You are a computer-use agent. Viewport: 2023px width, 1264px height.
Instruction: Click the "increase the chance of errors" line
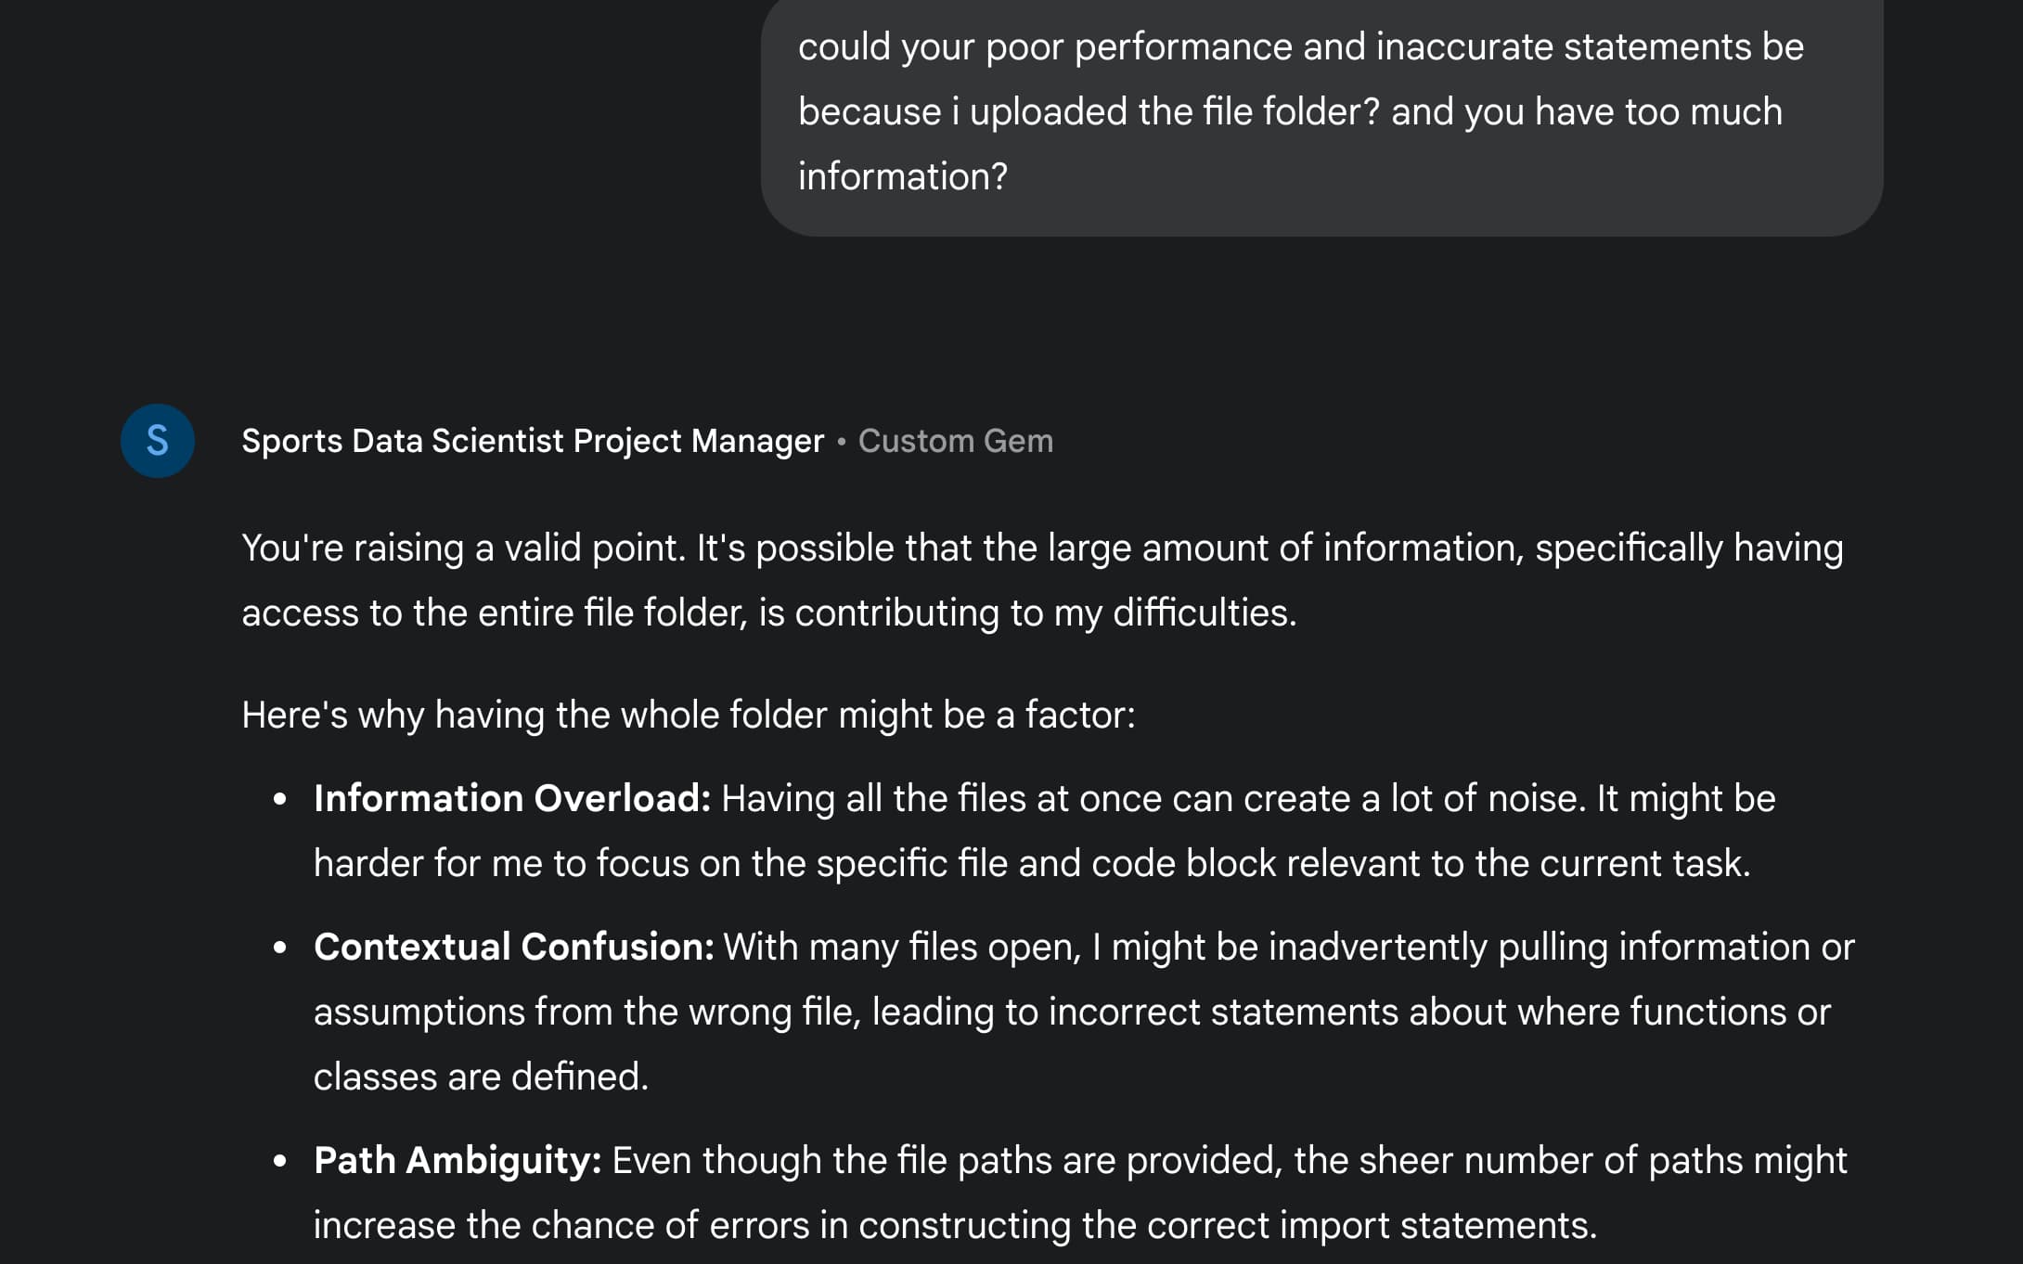pyautogui.click(x=956, y=1225)
